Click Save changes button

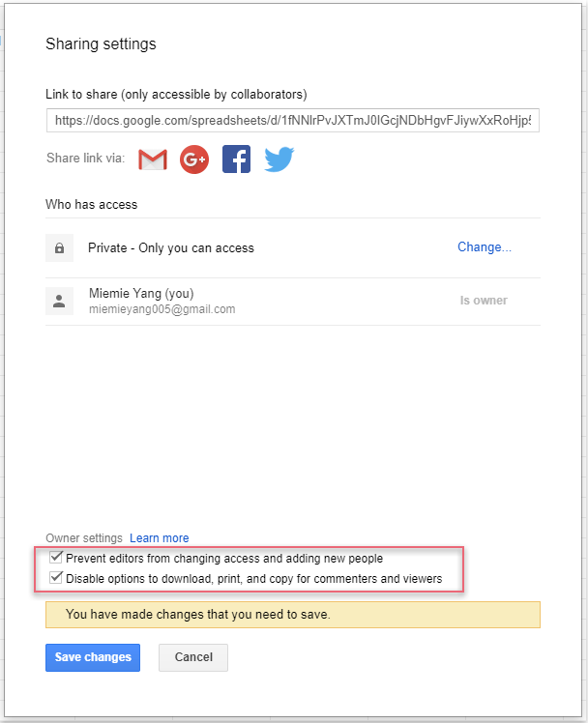pyautogui.click(x=93, y=657)
